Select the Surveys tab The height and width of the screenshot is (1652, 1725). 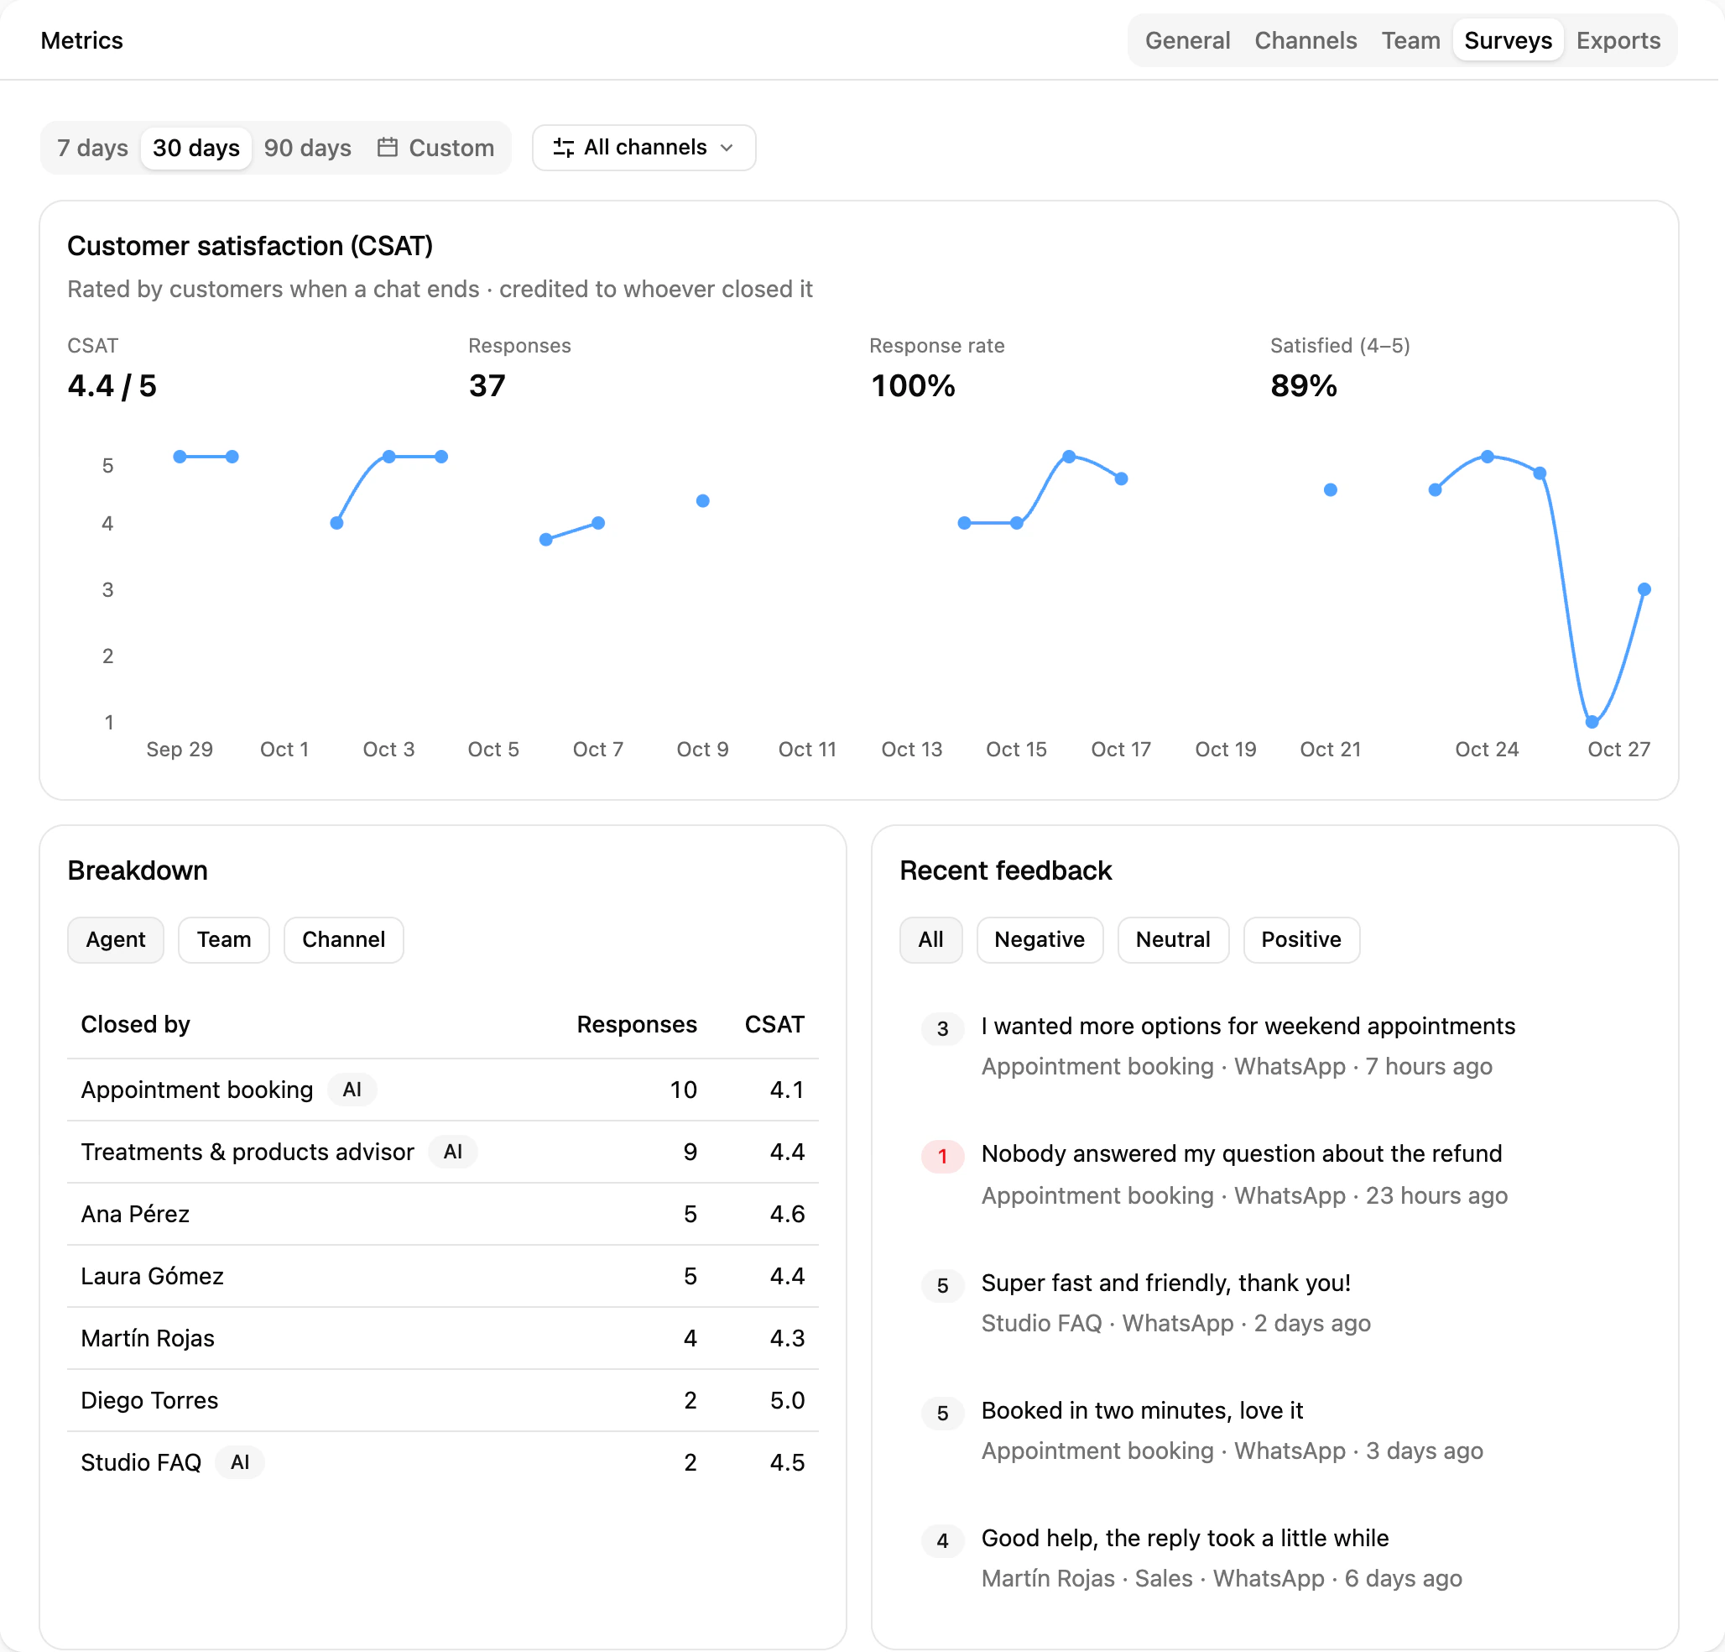(1508, 40)
